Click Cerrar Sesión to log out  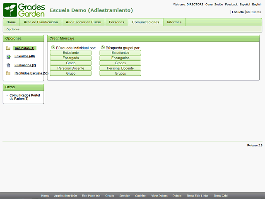coord(214,5)
